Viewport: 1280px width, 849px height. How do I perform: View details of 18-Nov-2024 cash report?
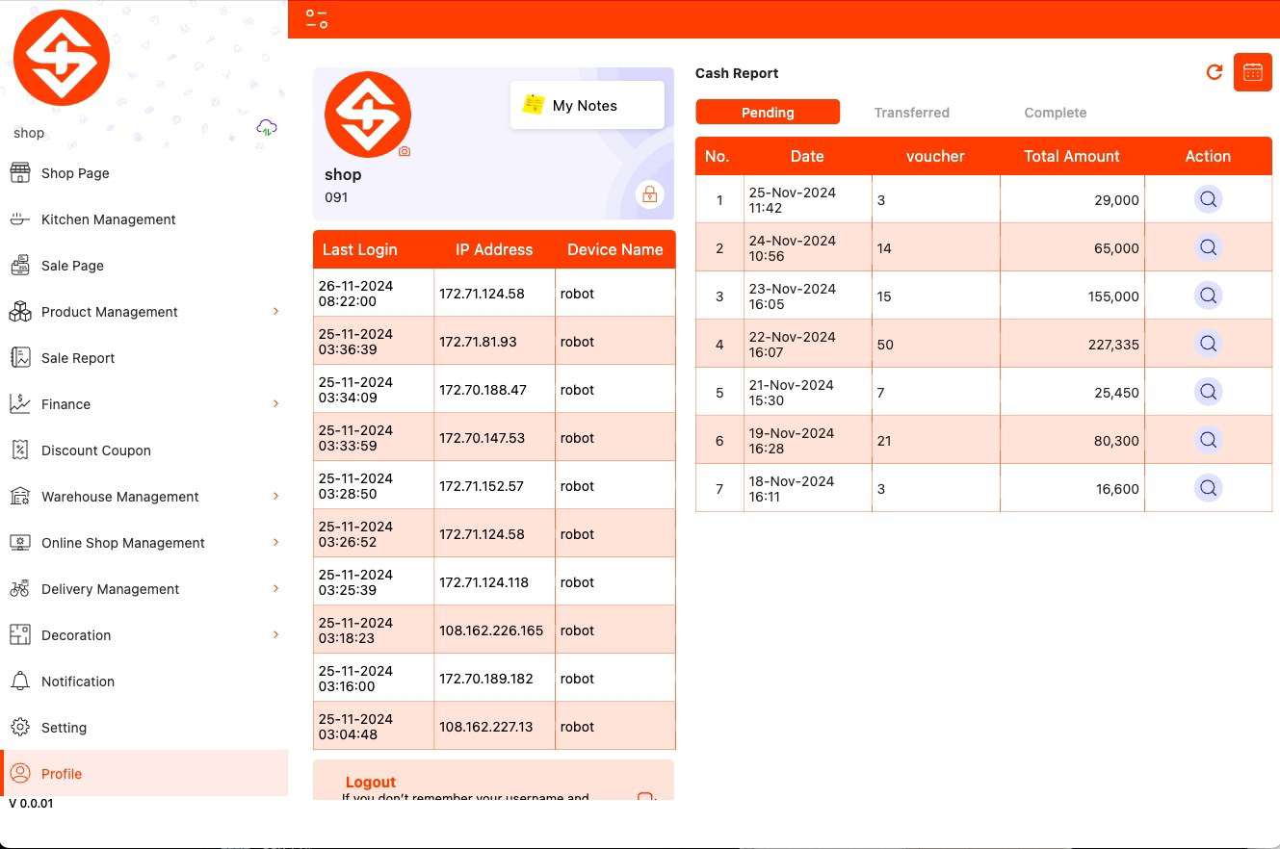(1209, 488)
